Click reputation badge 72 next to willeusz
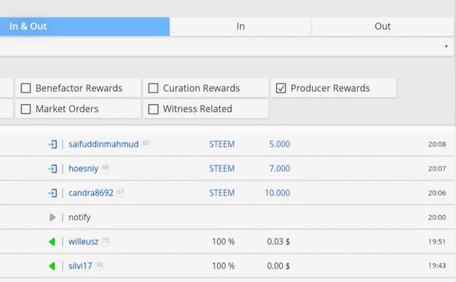This screenshot has width=456, height=282. [x=105, y=241]
